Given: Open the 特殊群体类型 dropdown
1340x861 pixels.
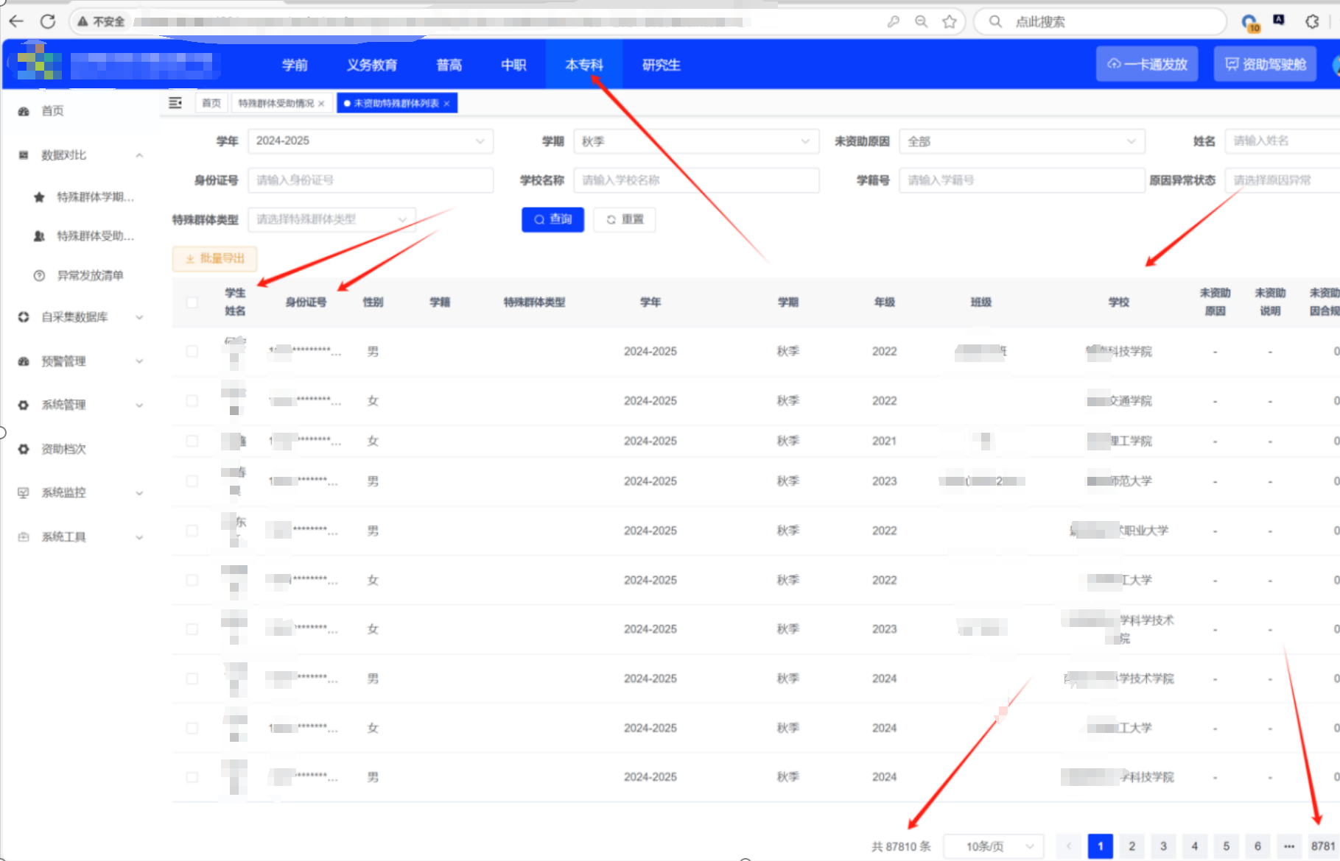Looking at the screenshot, I should (x=332, y=219).
